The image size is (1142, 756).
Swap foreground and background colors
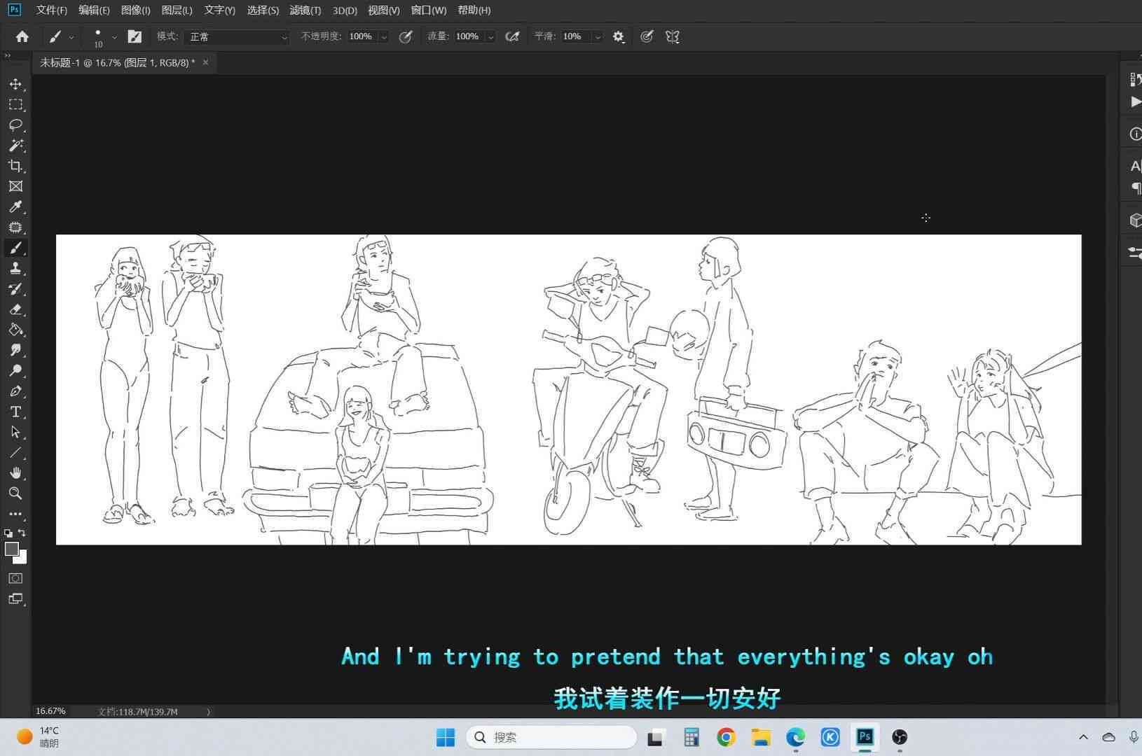click(22, 533)
